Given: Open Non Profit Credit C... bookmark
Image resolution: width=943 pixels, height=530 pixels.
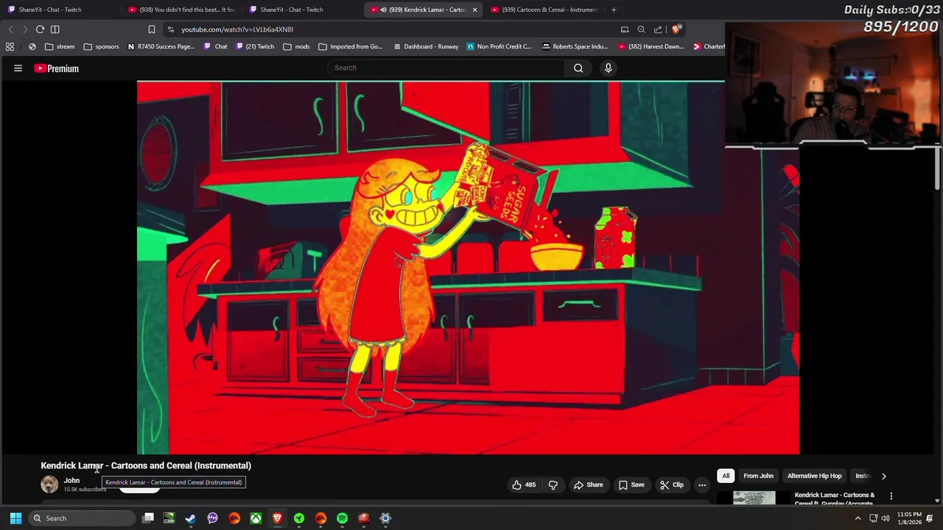Looking at the screenshot, I should (x=499, y=46).
